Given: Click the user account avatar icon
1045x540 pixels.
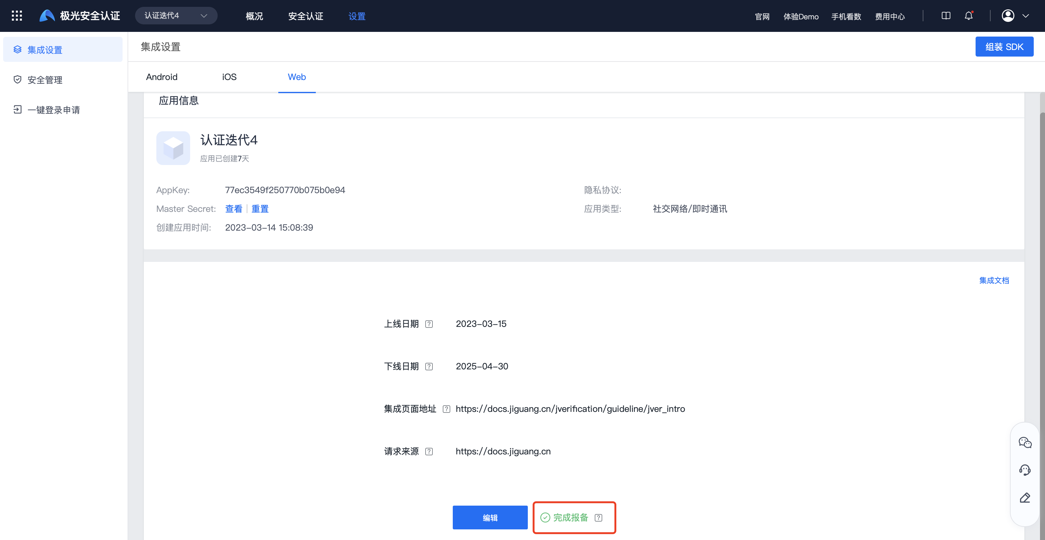Looking at the screenshot, I should (1008, 16).
